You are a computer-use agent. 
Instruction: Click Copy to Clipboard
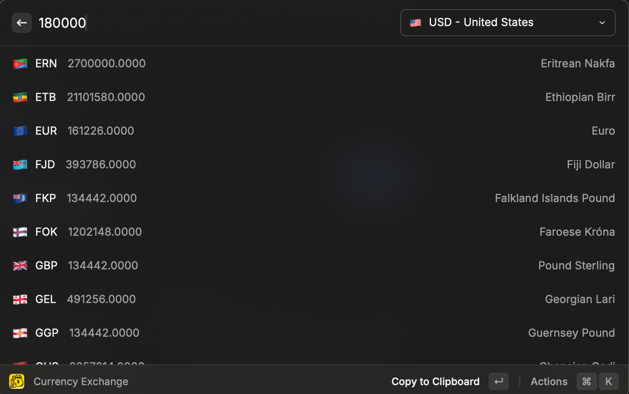click(435, 381)
